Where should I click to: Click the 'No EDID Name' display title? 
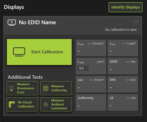38,22
